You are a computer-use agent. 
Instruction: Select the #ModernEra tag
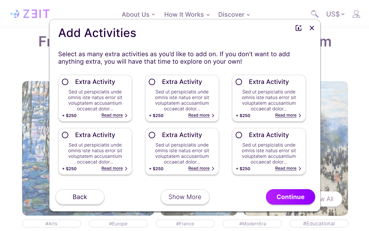click(252, 224)
